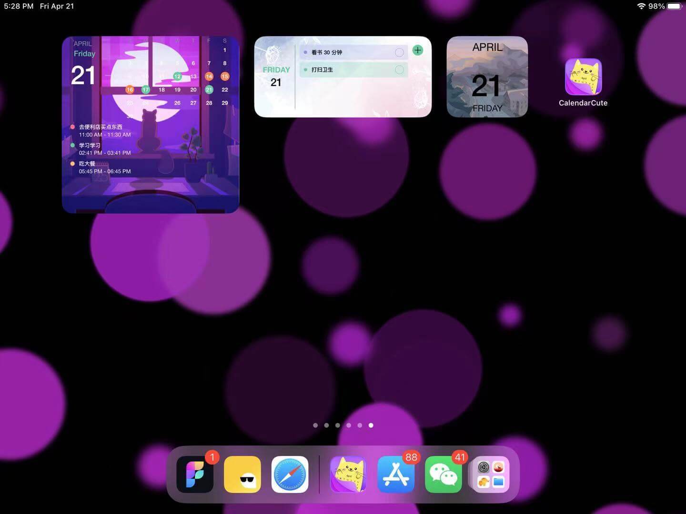The image size is (686, 514).
Task: Tap the Wi-Fi icon in status bar
Action: click(x=641, y=6)
